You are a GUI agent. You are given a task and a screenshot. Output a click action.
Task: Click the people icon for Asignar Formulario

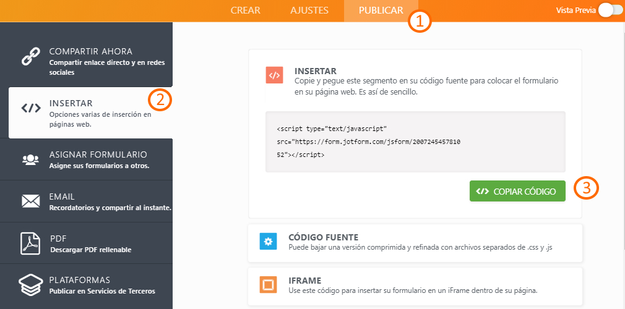pos(30,159)
